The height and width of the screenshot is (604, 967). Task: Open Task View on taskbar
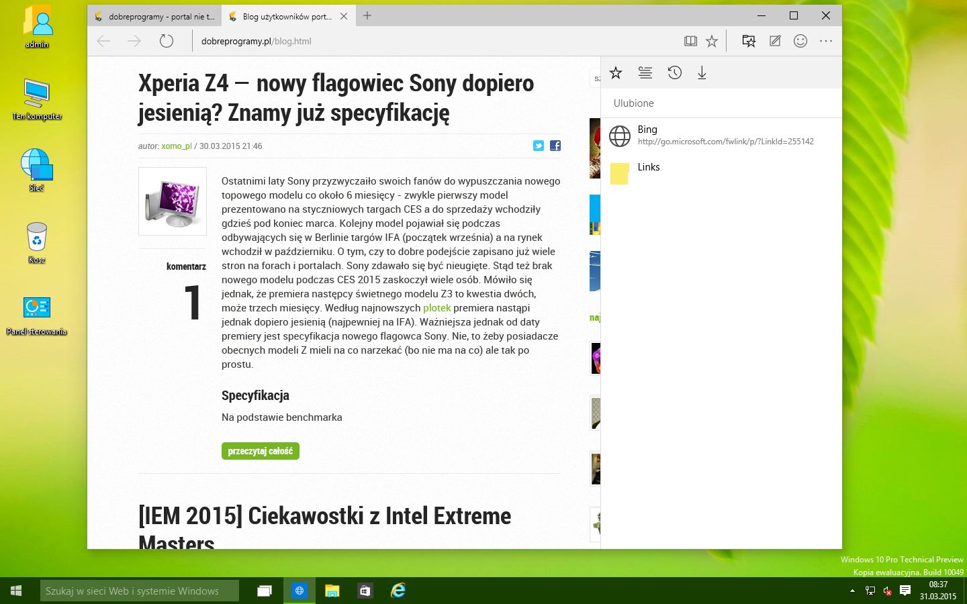coord(265,591)
